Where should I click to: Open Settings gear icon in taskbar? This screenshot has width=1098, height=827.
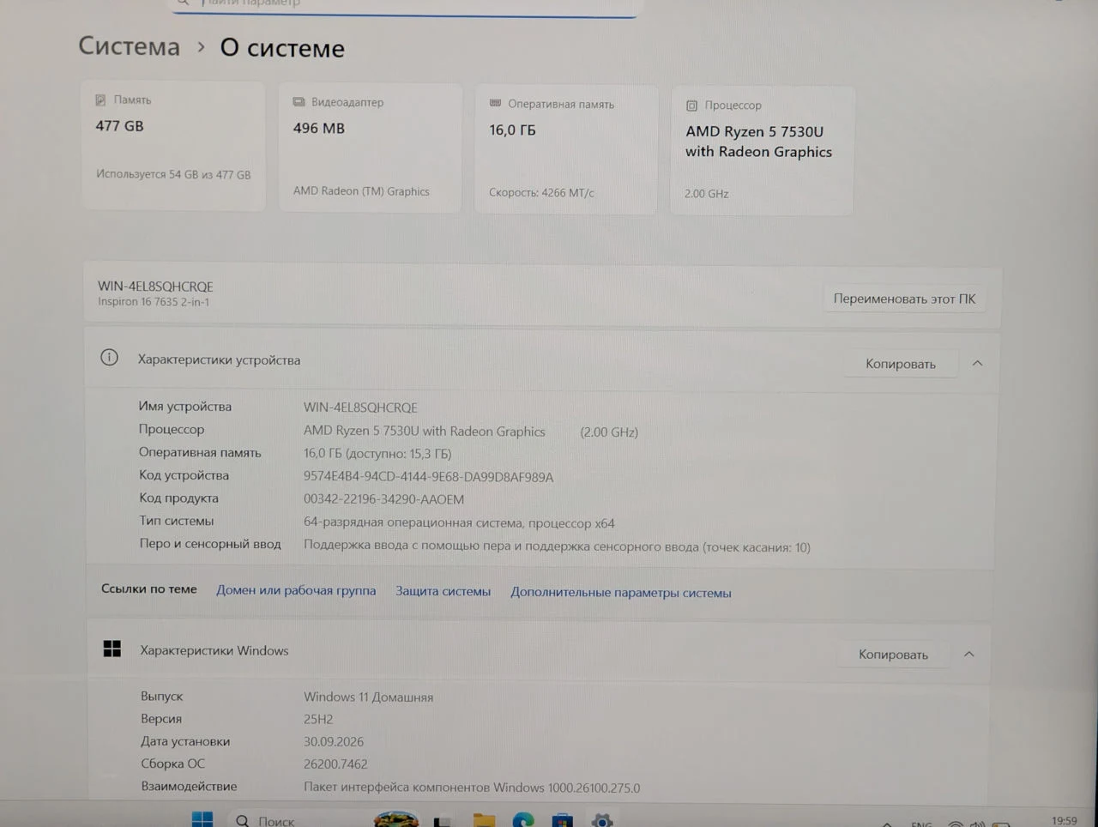tap(602, 821)
